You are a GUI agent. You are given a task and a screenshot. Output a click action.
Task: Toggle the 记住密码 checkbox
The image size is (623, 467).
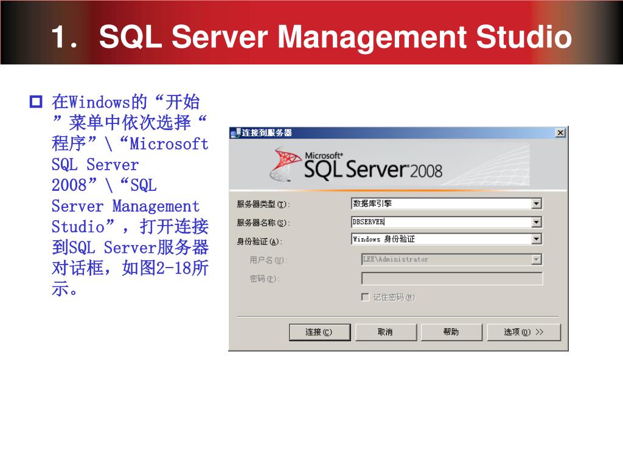(x=365, y=297)
